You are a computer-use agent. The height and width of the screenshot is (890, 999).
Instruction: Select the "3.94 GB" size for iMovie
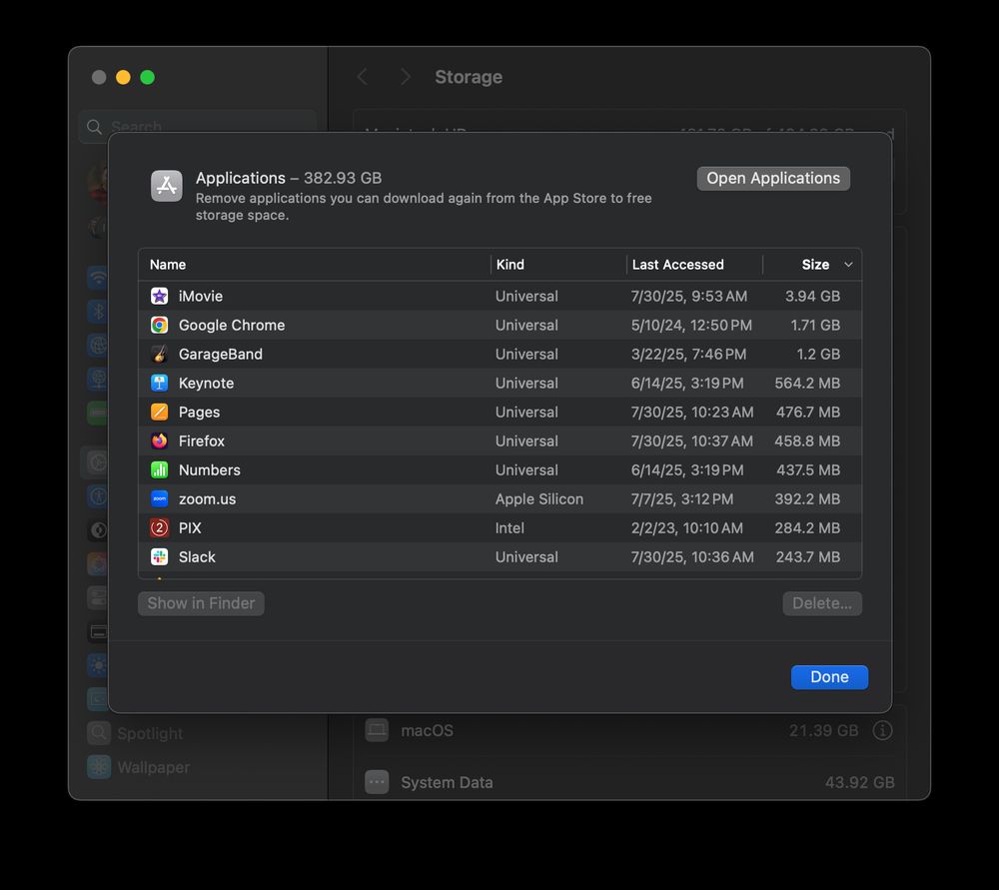pos(812,297)
